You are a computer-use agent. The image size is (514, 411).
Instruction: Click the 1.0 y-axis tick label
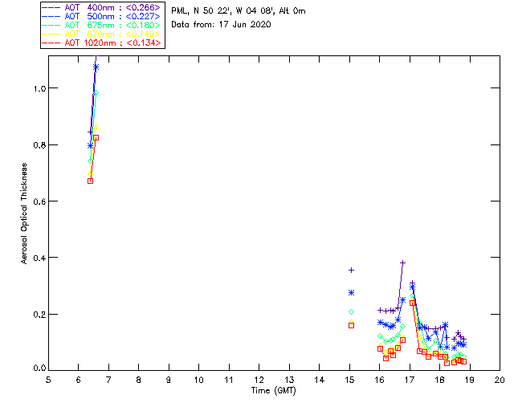(39, 88)
